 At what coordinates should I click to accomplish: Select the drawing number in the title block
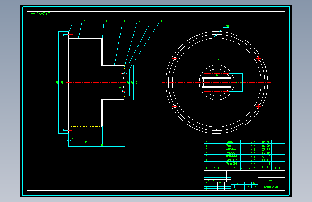coord(271,187)
